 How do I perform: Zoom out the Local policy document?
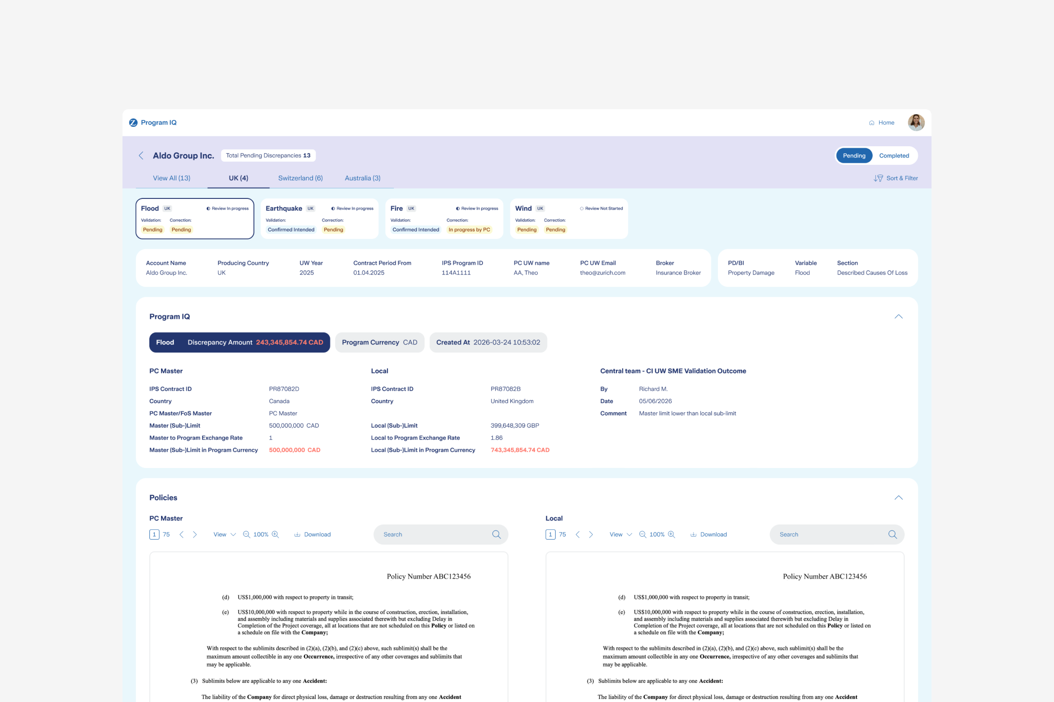643,534
